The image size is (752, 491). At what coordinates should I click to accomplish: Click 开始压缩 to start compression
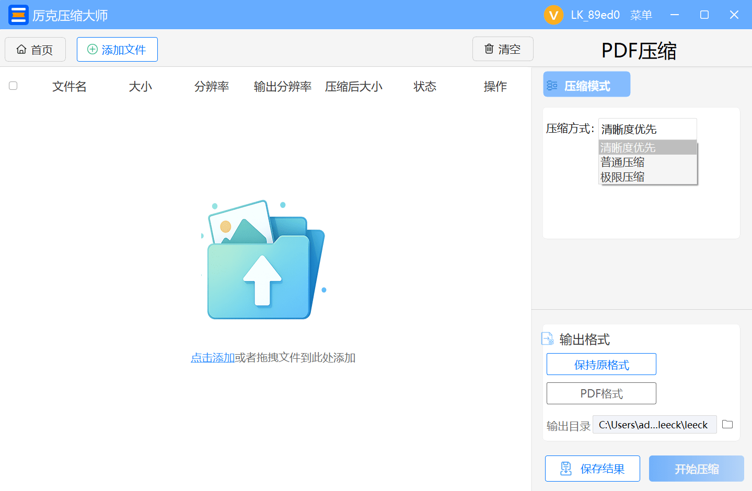coord(697,469)
